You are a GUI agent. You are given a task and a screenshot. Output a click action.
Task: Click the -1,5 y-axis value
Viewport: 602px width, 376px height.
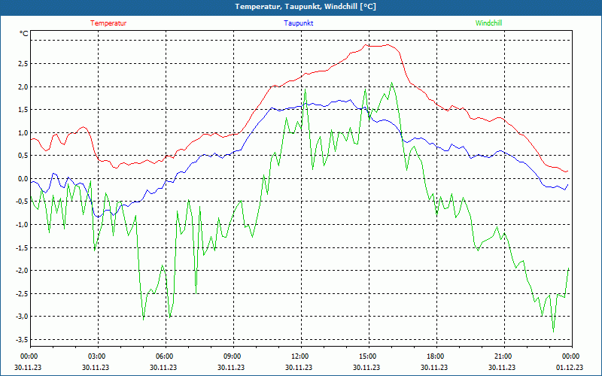[x=22, y=248]
